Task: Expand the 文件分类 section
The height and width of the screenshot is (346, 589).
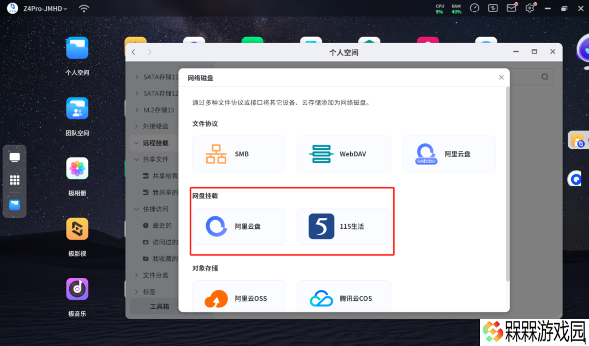Action: pos(137,275)
